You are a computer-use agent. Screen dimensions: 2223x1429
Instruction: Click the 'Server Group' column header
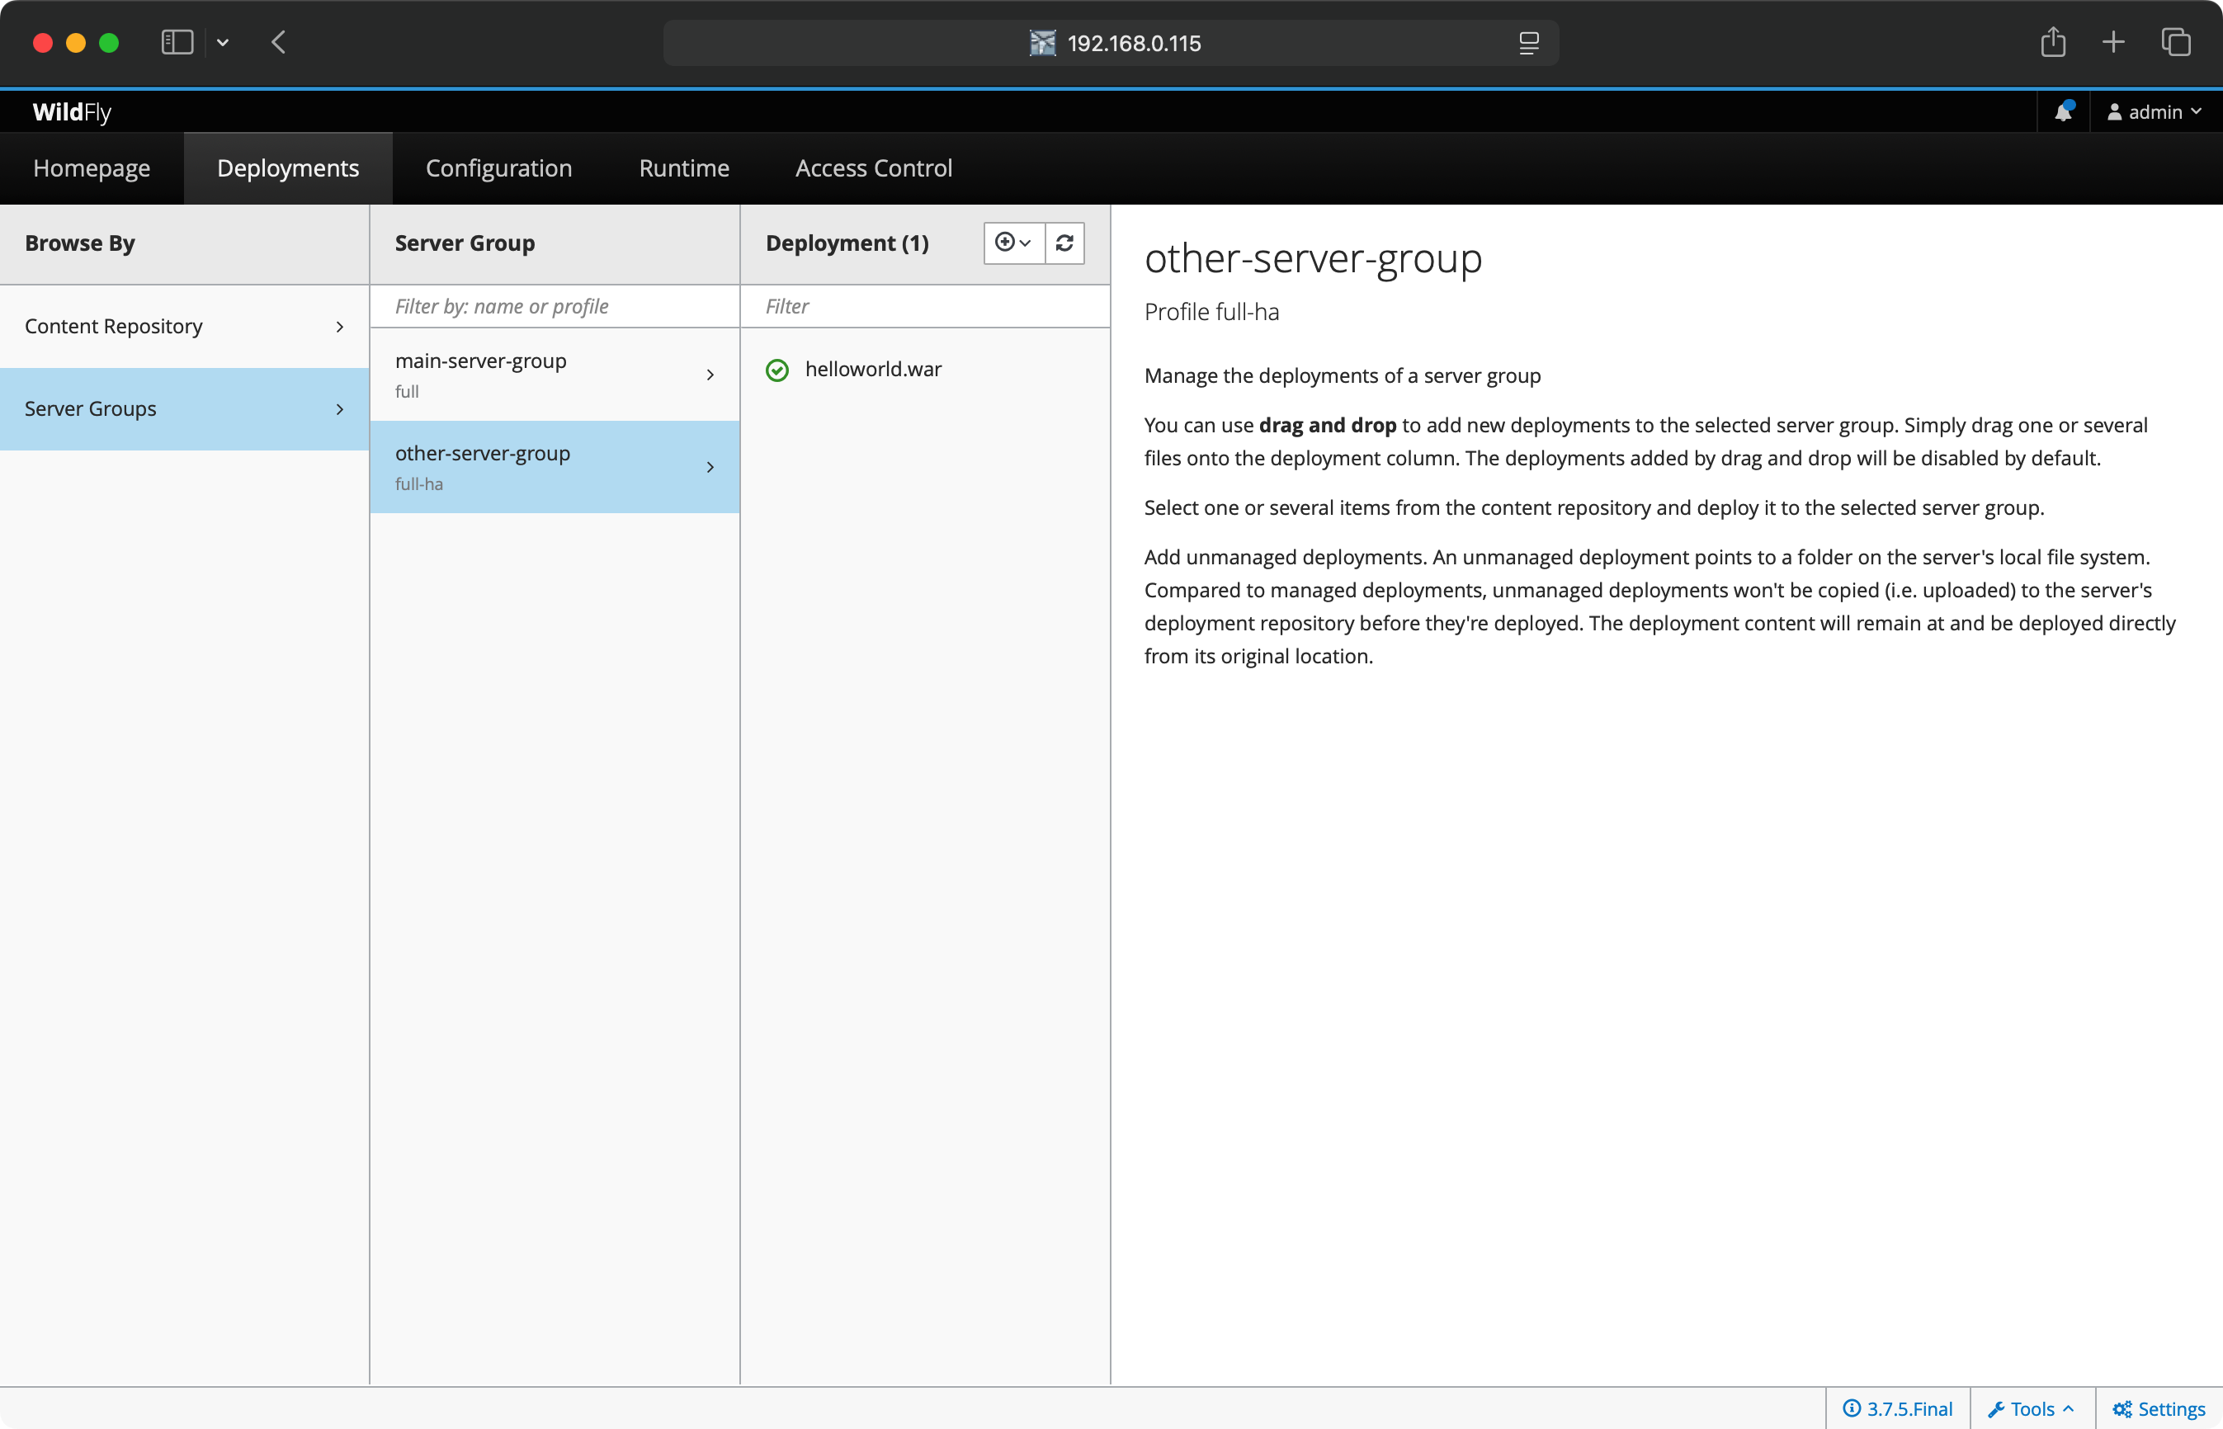[465, 243]
